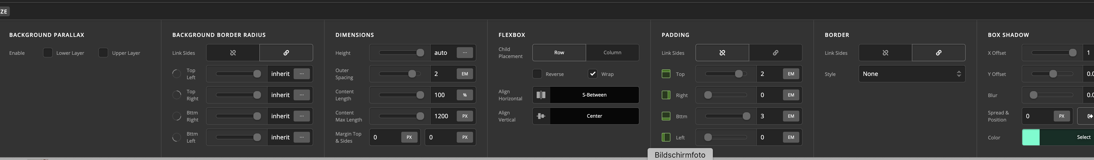Change Outer Spacing EM unit
This screenshot has width=1094, height=160.
[x=465, y=74]
